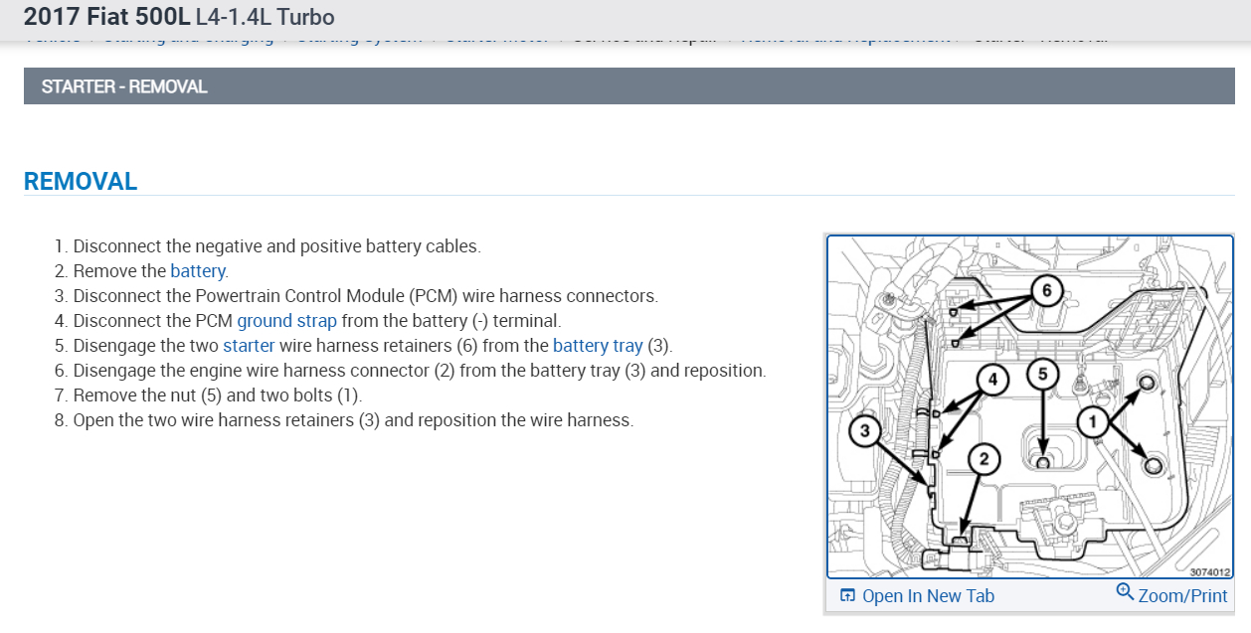This screenshot has width=1251, height=633.
Task: Click image number 3074012 label
Action: (x=1210, y=571)
